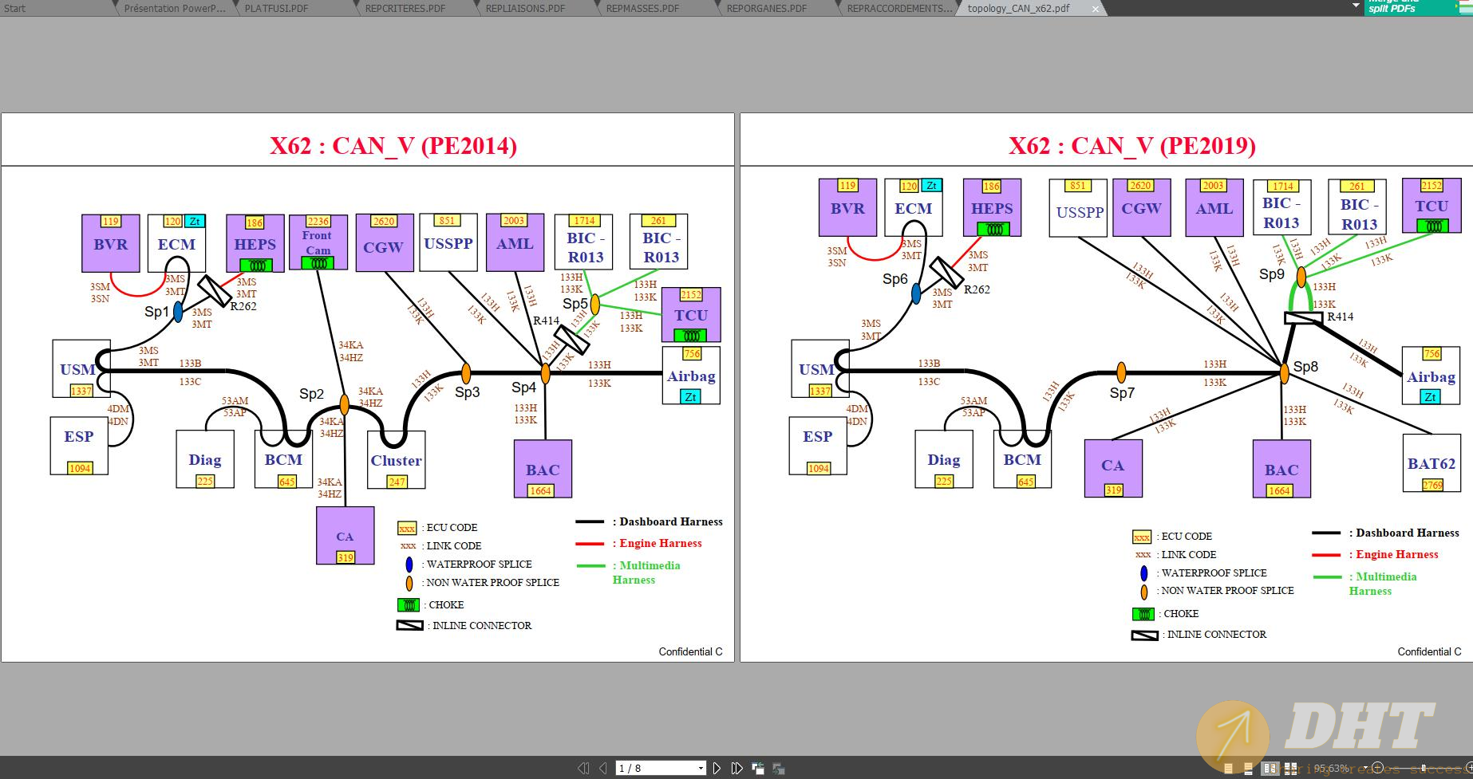Image resolution: width=1473 pixels, height=779 pixels.
Task: Switch to single page layout
Action: (1228, 769)
